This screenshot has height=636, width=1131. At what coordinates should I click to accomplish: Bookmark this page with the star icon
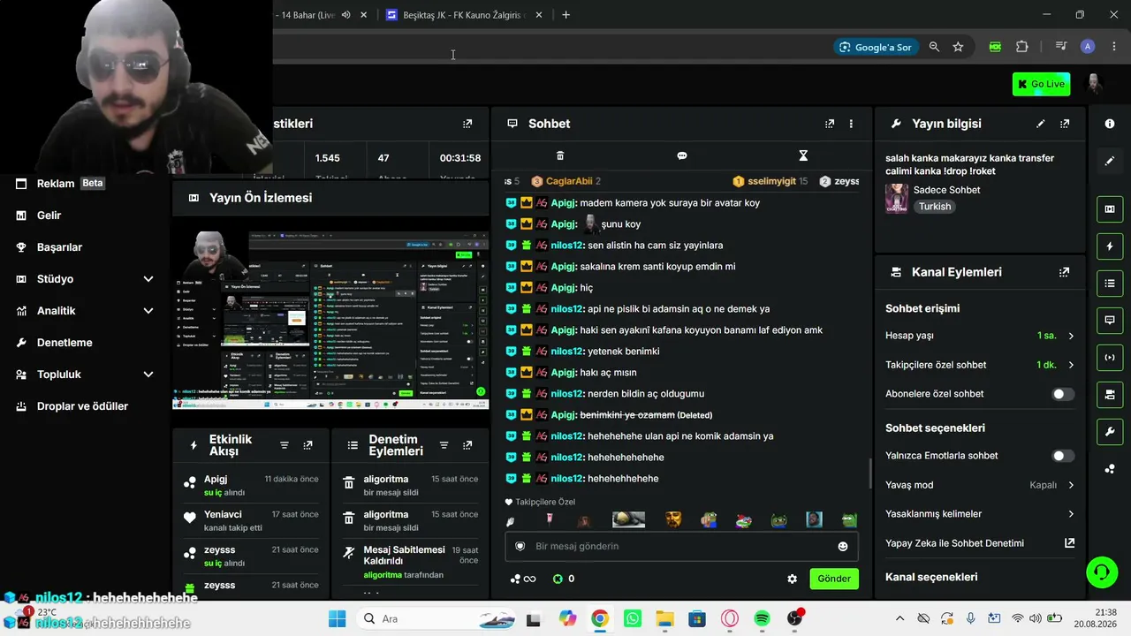click(x=958, y=47)
